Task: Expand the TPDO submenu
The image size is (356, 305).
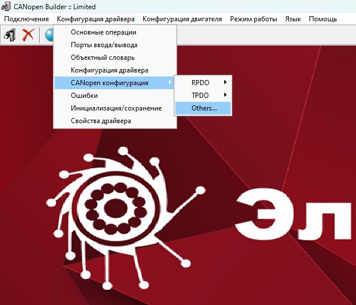Action: click(x=203, y=96)
